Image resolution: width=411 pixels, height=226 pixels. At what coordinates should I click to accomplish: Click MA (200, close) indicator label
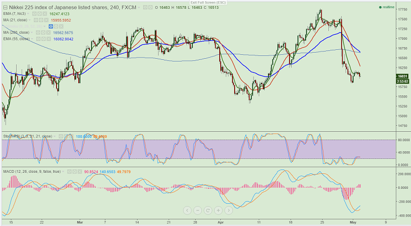[16, 33]
